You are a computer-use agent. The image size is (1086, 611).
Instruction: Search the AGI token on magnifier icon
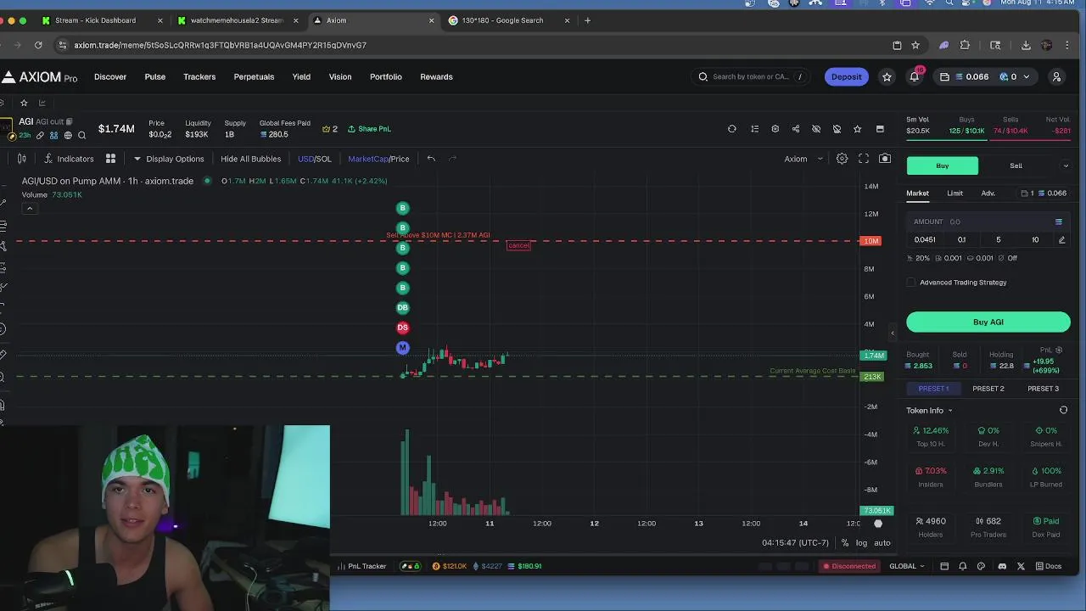click(x=82, y=135)
